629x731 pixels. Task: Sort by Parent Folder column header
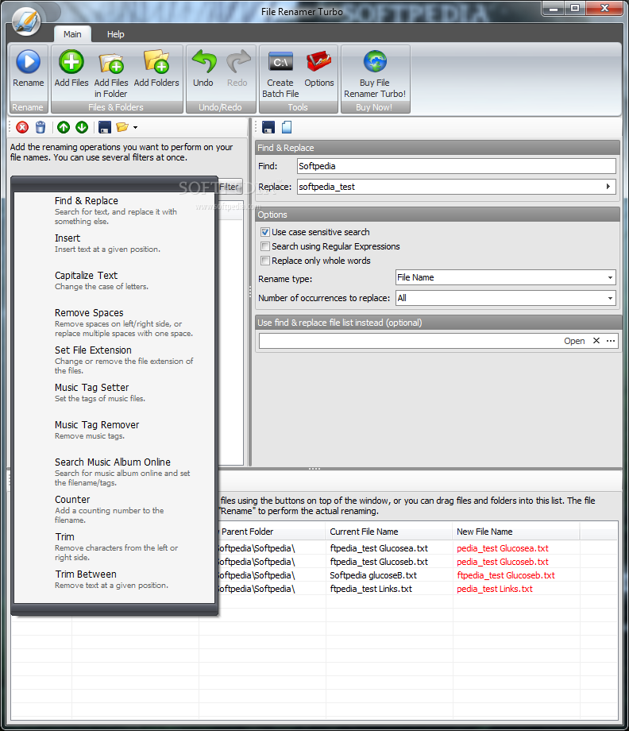pyautogui.click(x=271, y=532)
